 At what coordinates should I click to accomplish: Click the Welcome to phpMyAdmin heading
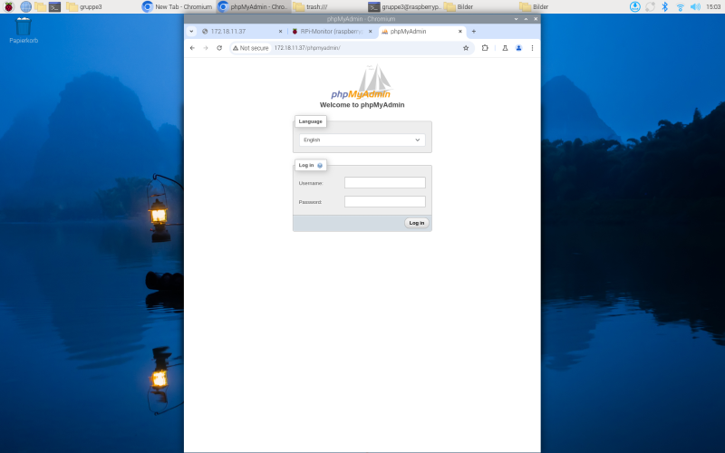pos(362,105)
